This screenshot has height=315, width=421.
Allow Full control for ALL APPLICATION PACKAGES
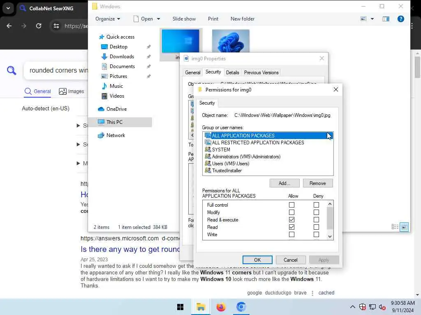pyautogui.click(x=291, y=205)
